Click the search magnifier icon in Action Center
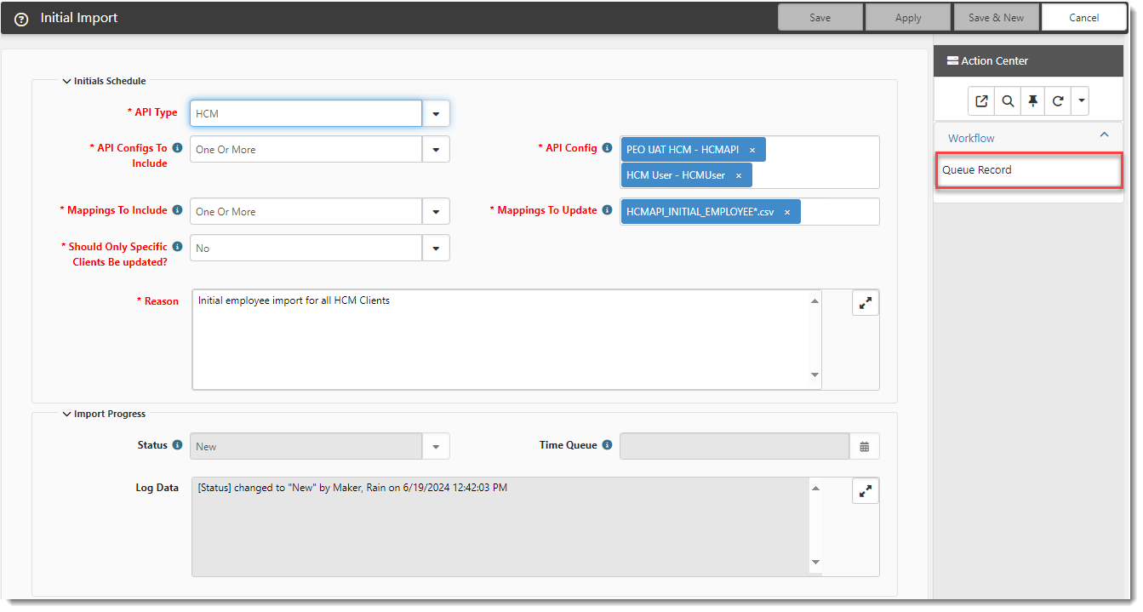1143x612 pixels. click(x=1008, y=101)
